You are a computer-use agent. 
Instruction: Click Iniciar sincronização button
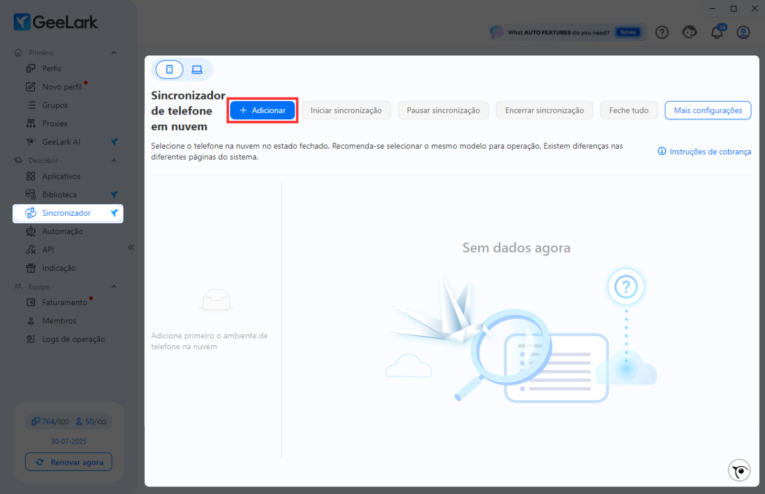point(346,110)
